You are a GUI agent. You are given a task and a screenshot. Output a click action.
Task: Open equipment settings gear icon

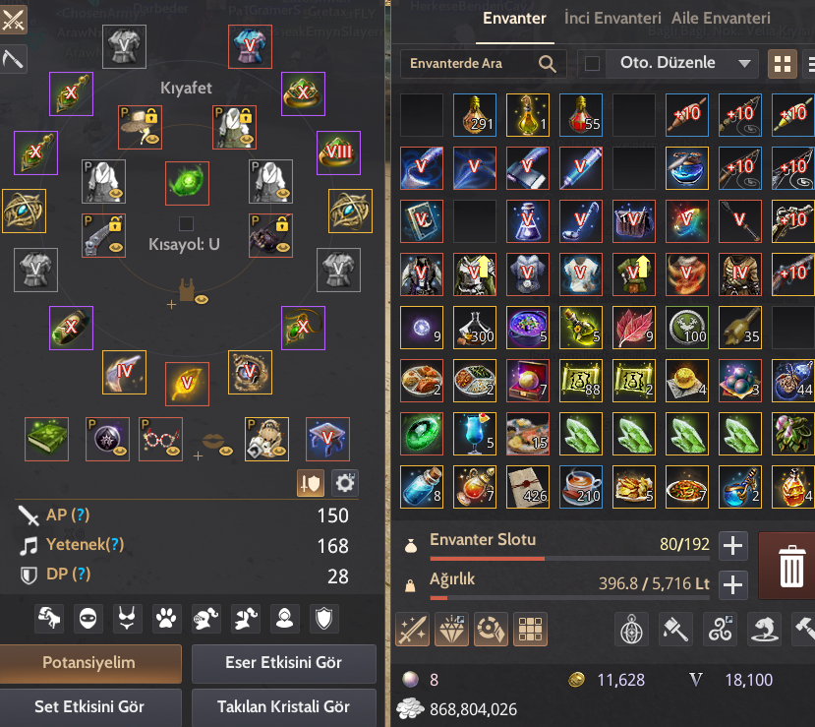pyautogui.click(x=345, y=483)
